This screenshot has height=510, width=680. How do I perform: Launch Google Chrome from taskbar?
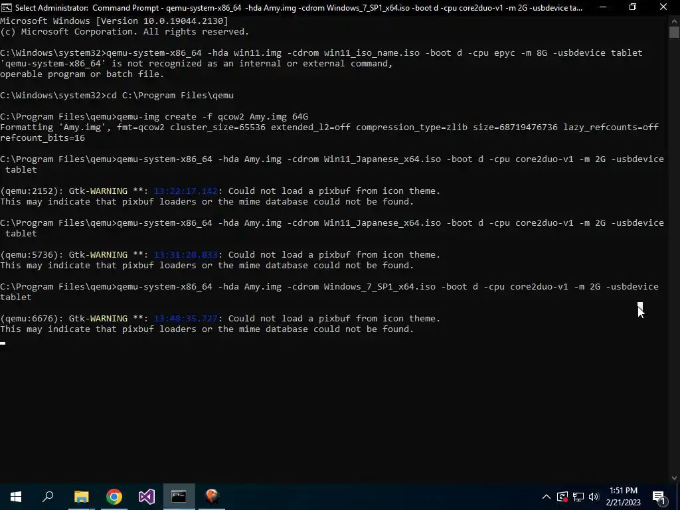(114, 497)
